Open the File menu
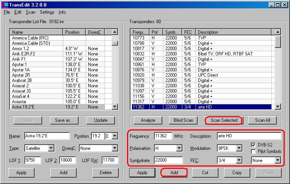Screen dimensions: 290x184 [7, 12]
